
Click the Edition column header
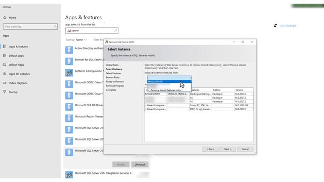click(x=223, y=90)
